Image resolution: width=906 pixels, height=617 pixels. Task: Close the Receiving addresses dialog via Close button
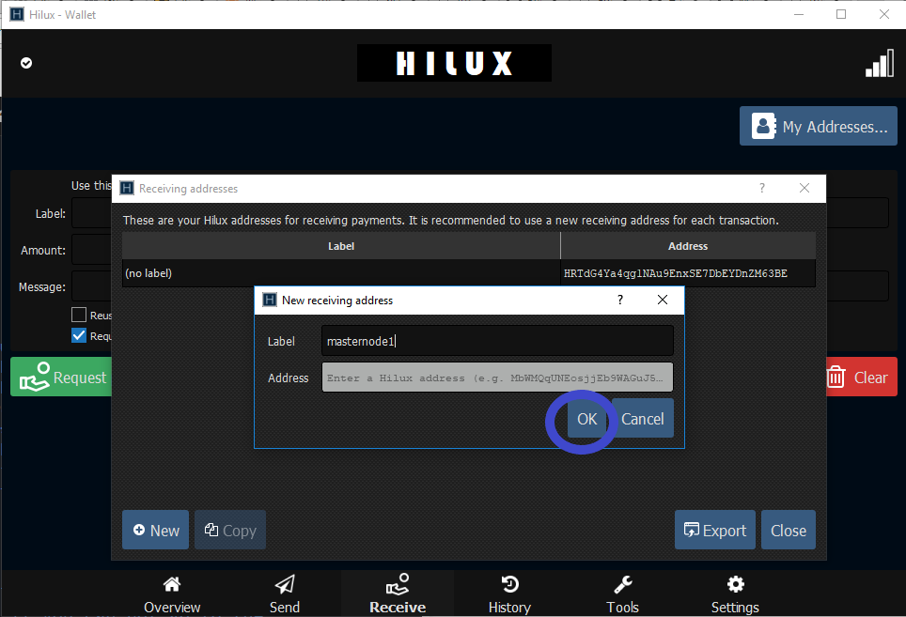[789, 530]
